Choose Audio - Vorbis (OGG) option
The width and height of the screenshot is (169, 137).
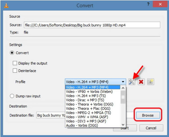coord(93,125)
